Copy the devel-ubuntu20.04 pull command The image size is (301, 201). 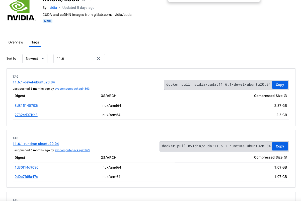coord(280,85)
